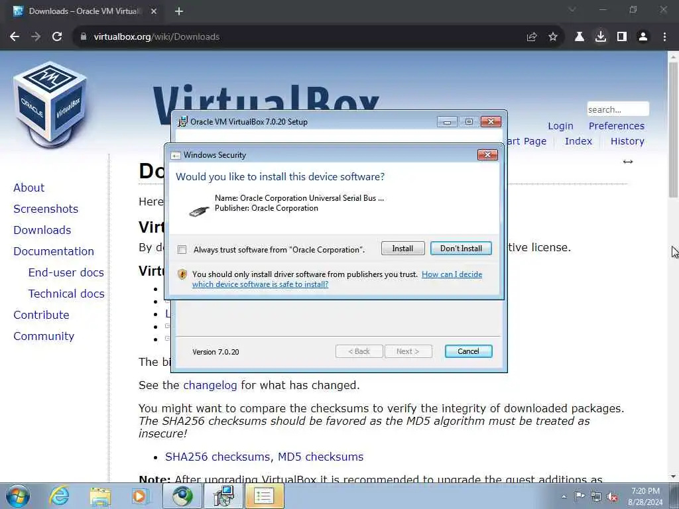Go back in browser history

point(15,37)
